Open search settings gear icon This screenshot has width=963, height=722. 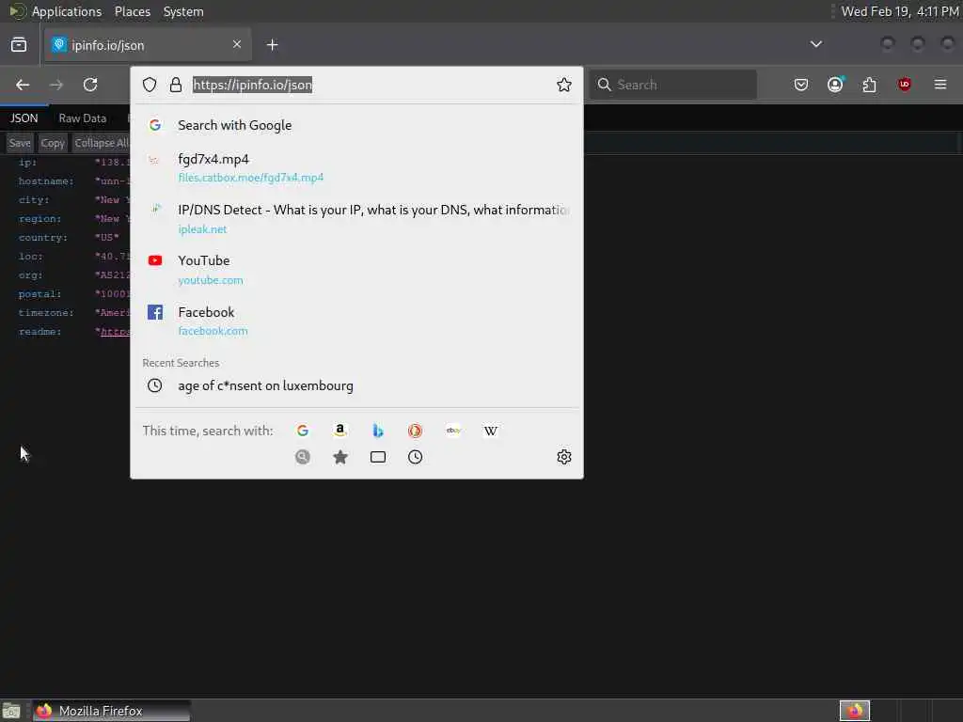[x=564, y=457]
